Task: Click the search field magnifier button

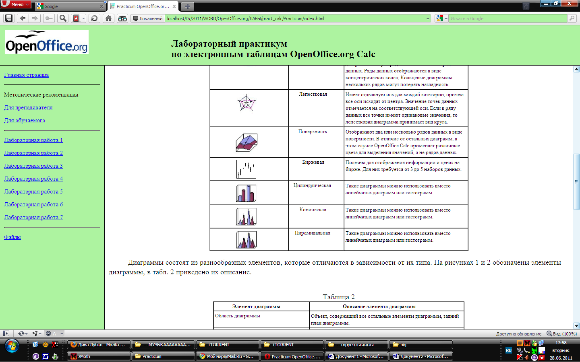Action: [572, 18]
